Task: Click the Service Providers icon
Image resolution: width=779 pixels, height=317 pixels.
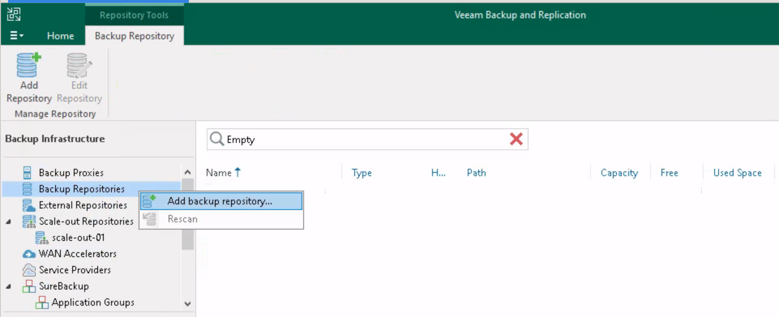Action: pyautogui.click(x=29, y=270)
